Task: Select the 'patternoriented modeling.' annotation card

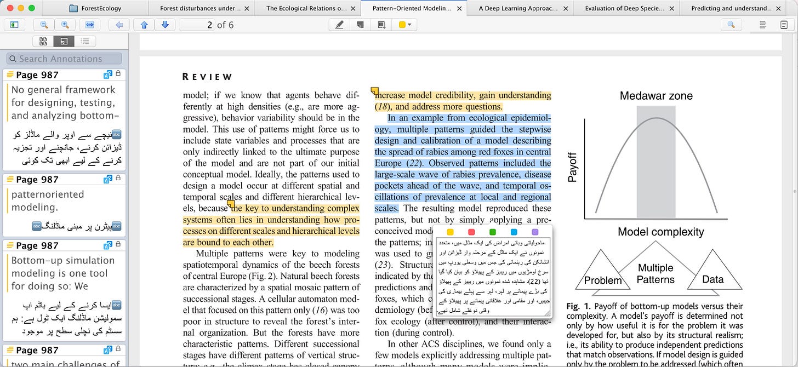Action: click(x=64, y=205)
